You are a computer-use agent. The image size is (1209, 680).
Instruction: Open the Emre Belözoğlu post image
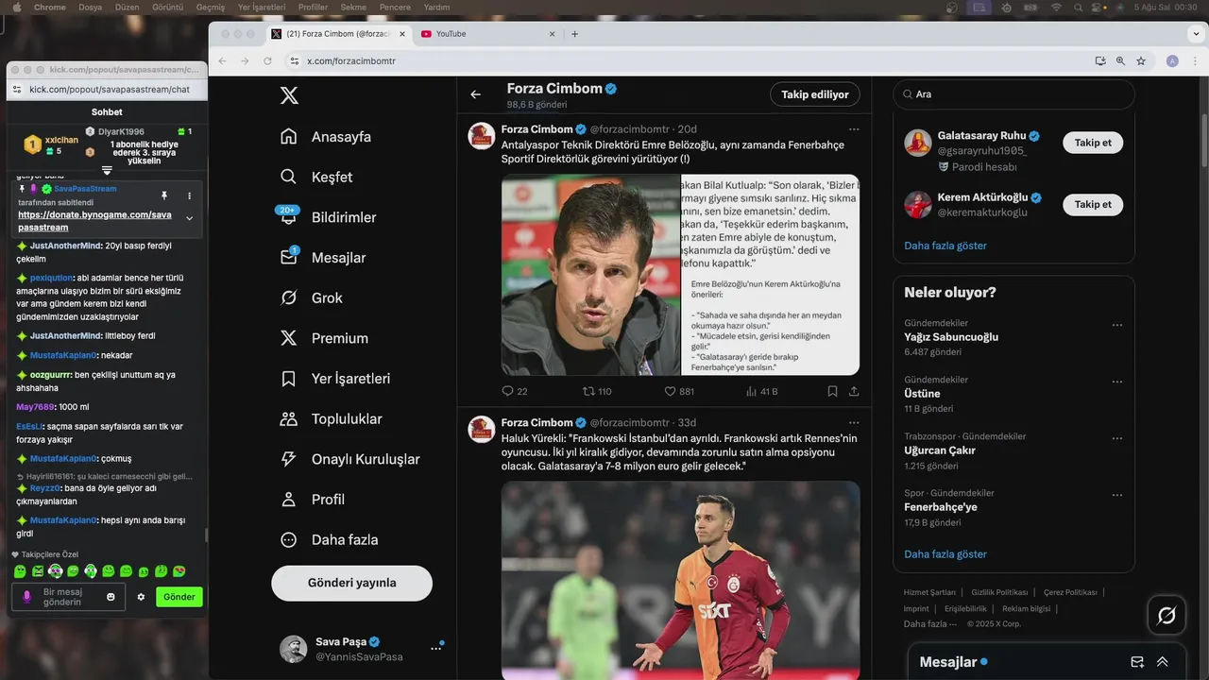coord(680,275)
